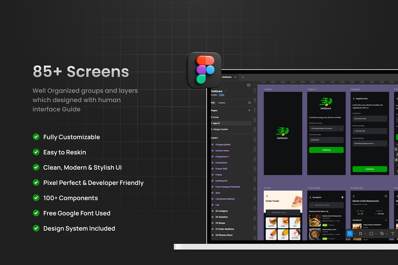Click component icon beside Category/Main layer

(x=213, y=144)
